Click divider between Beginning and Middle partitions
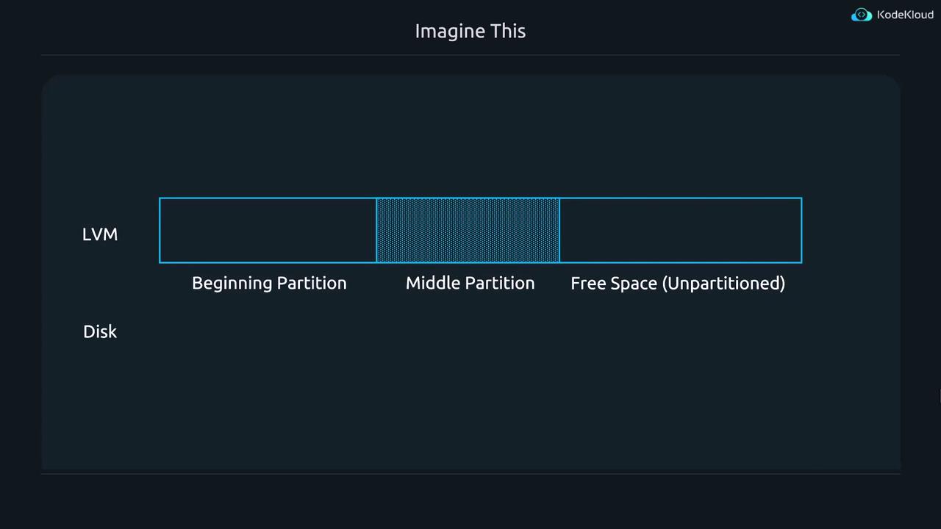 click(376, 230)
